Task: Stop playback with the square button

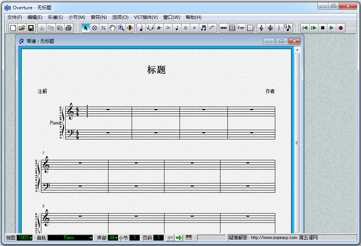Action: [323, 28]
